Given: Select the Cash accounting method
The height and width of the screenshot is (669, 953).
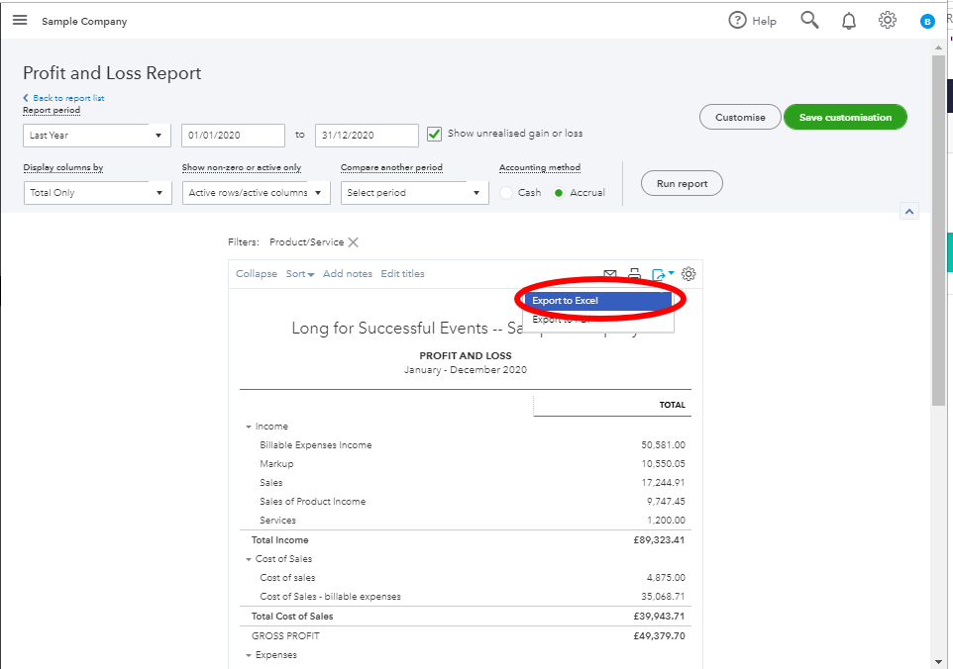Looking at the screenshot, I should (x=506, y=193).
